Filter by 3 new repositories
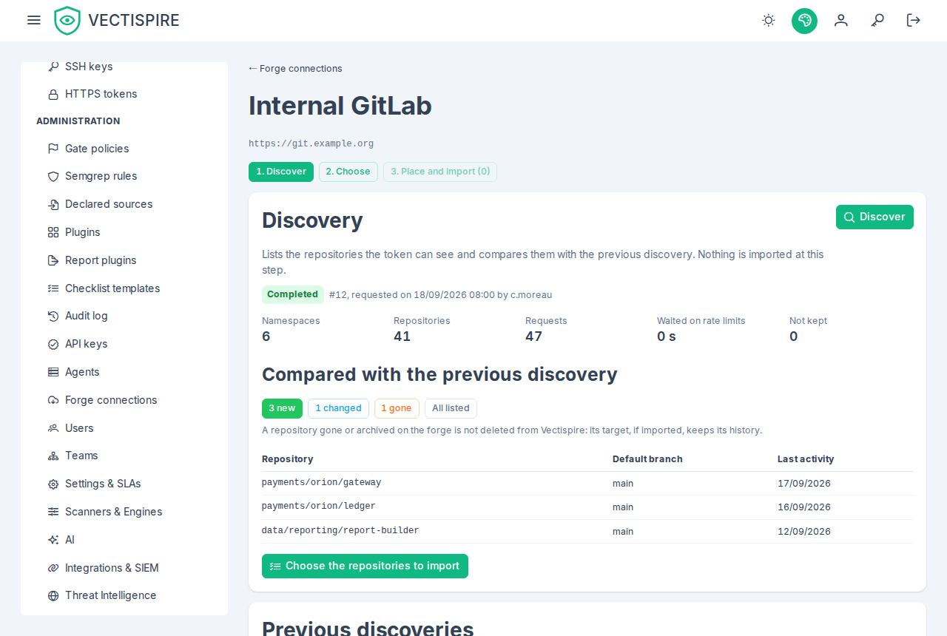This screenshot has width=947, height=636. [x=282, y=408]
